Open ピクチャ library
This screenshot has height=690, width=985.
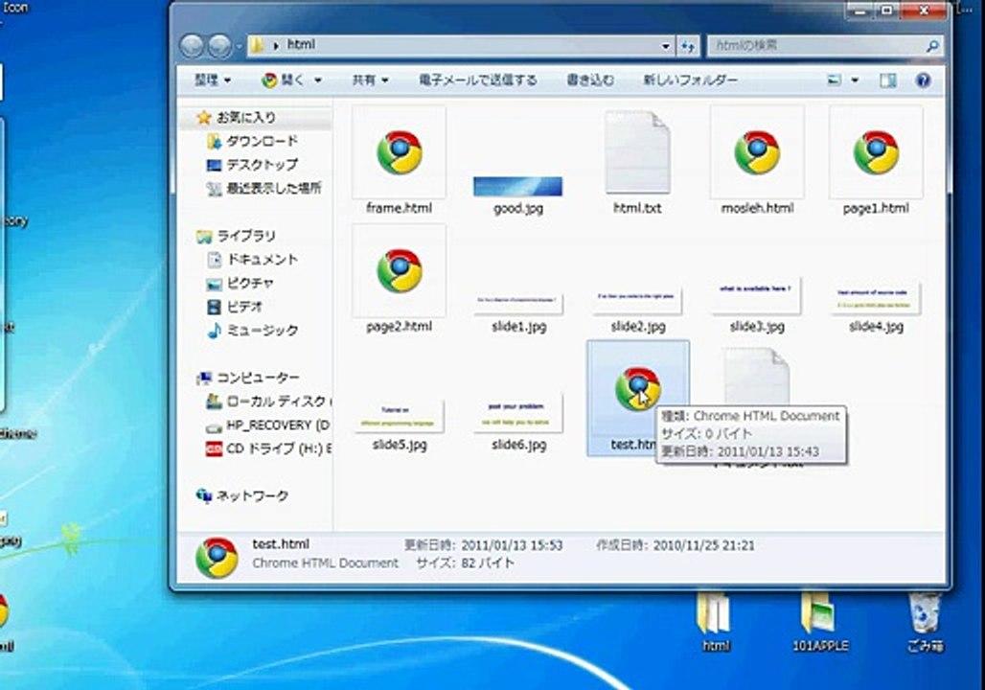pyautogui.click(x=249, y=284)
